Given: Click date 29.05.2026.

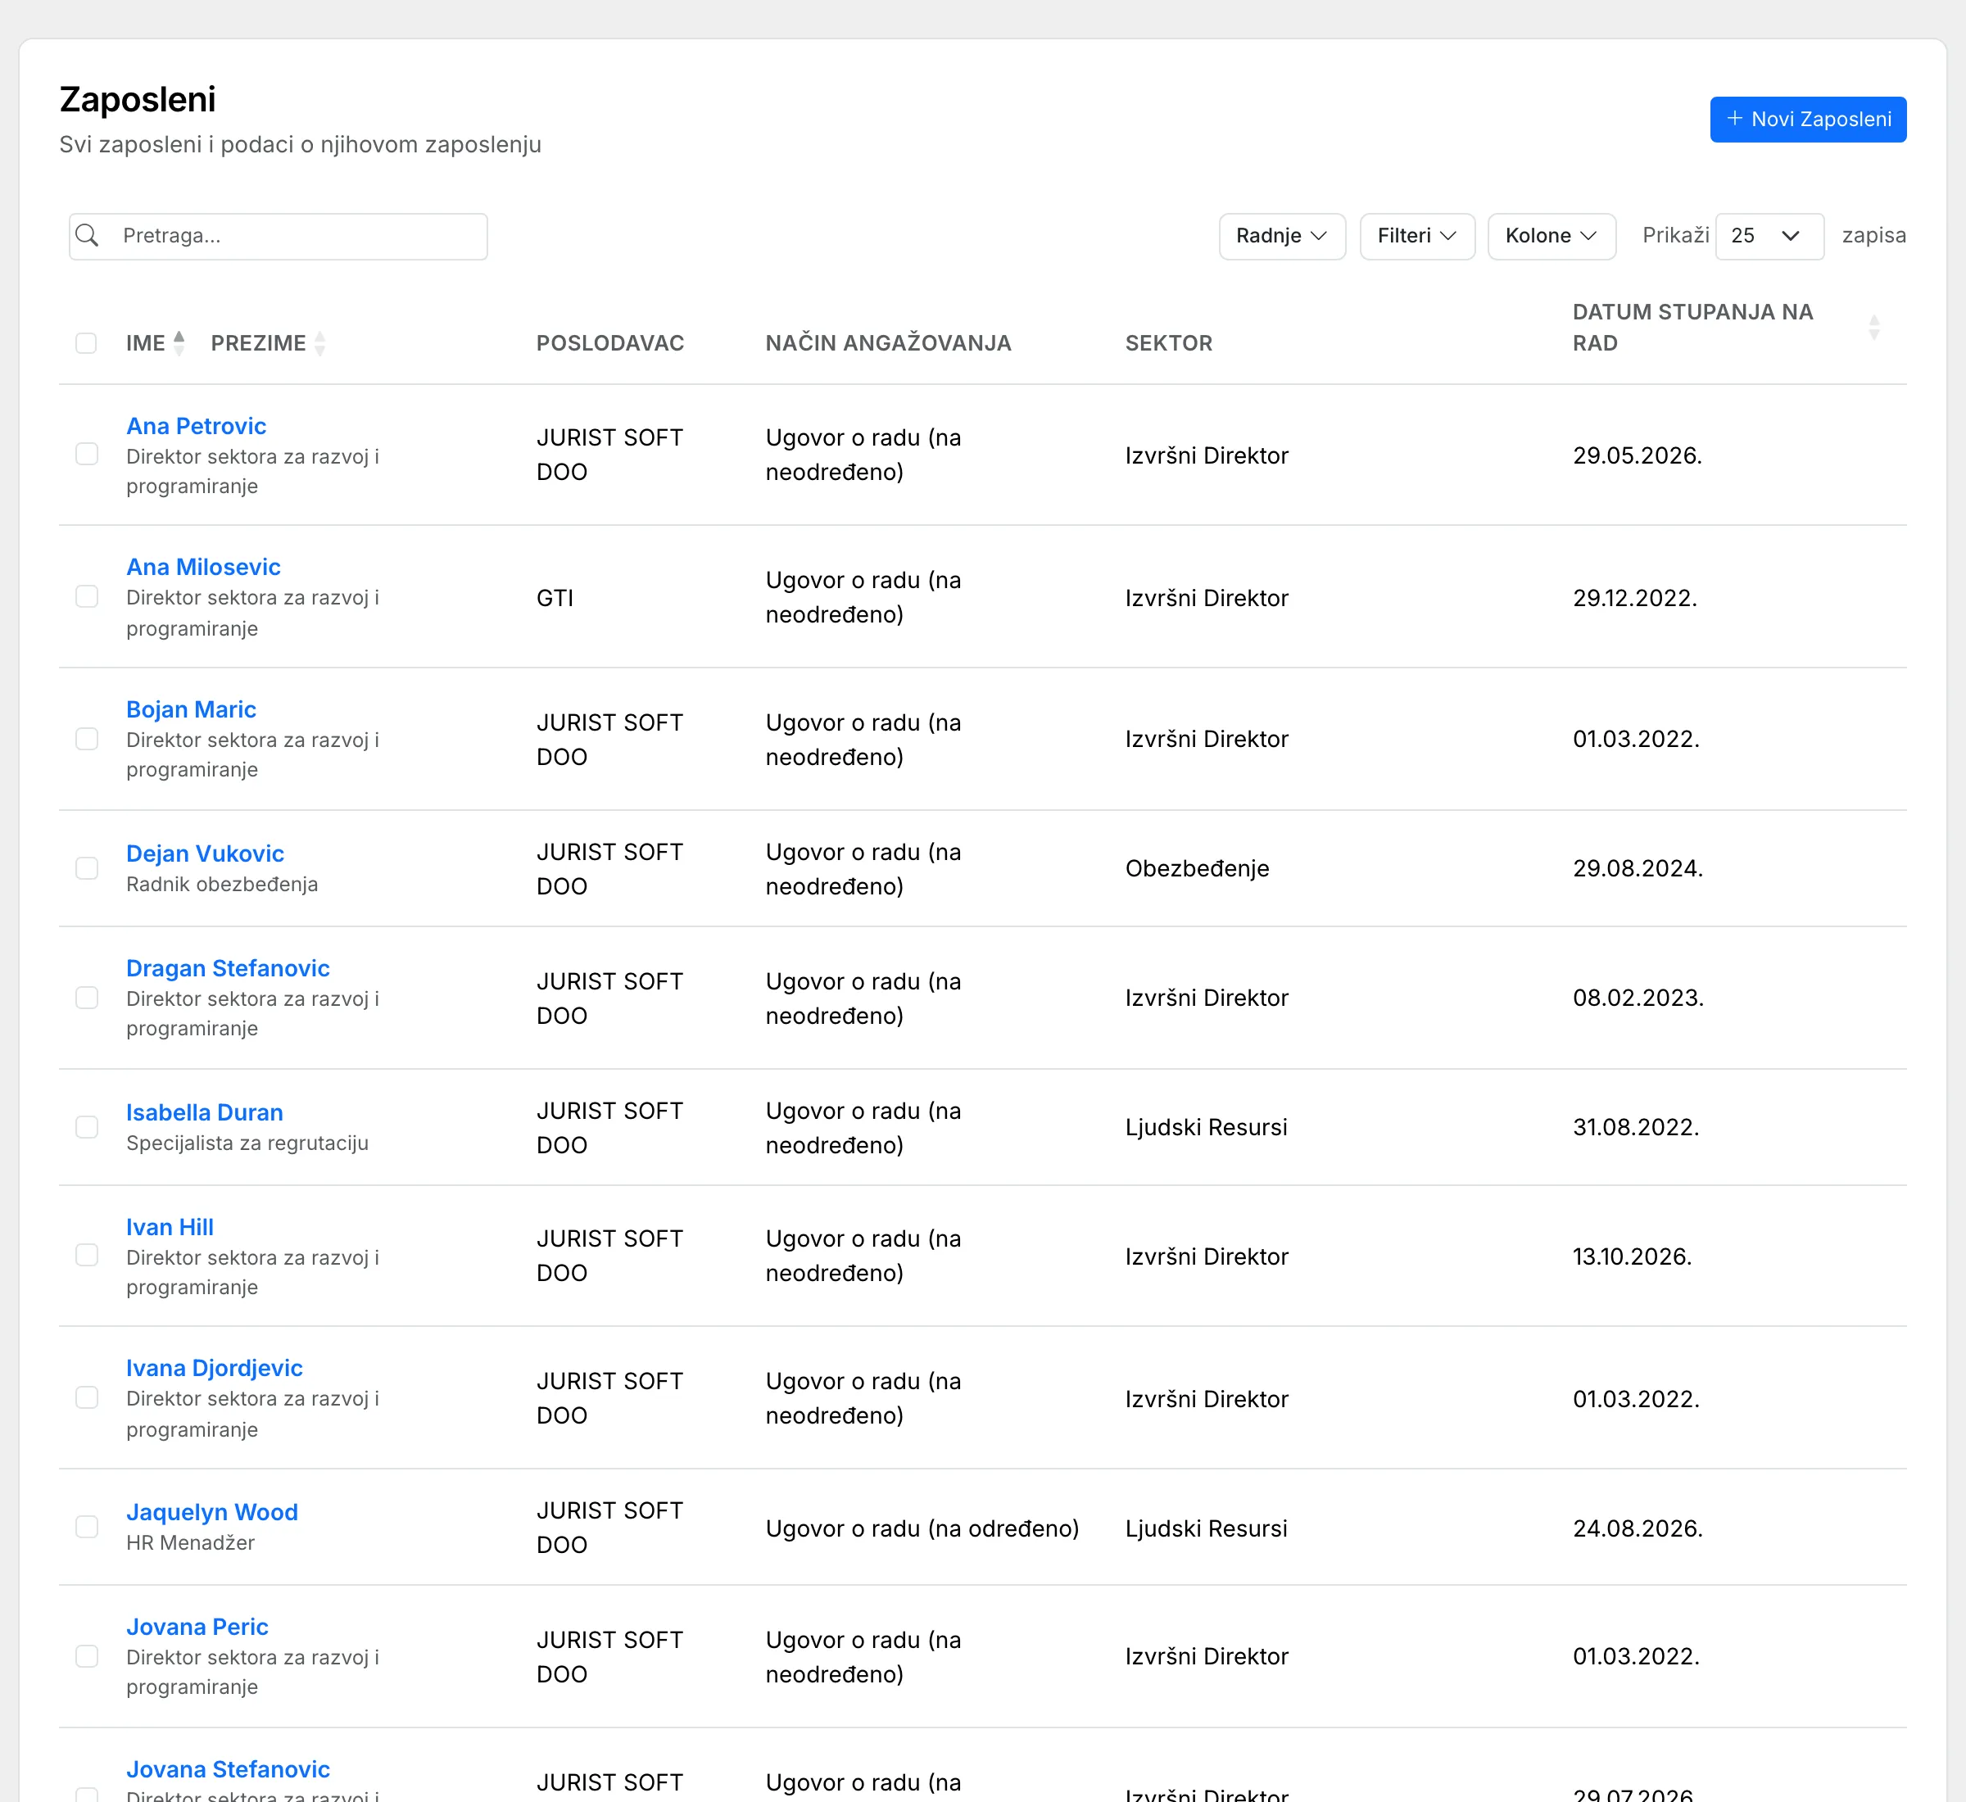Looking at the screenshot, I should coord(1637,455).
